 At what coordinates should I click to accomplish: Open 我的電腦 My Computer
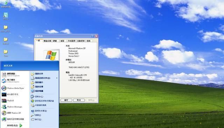(37, 91)
